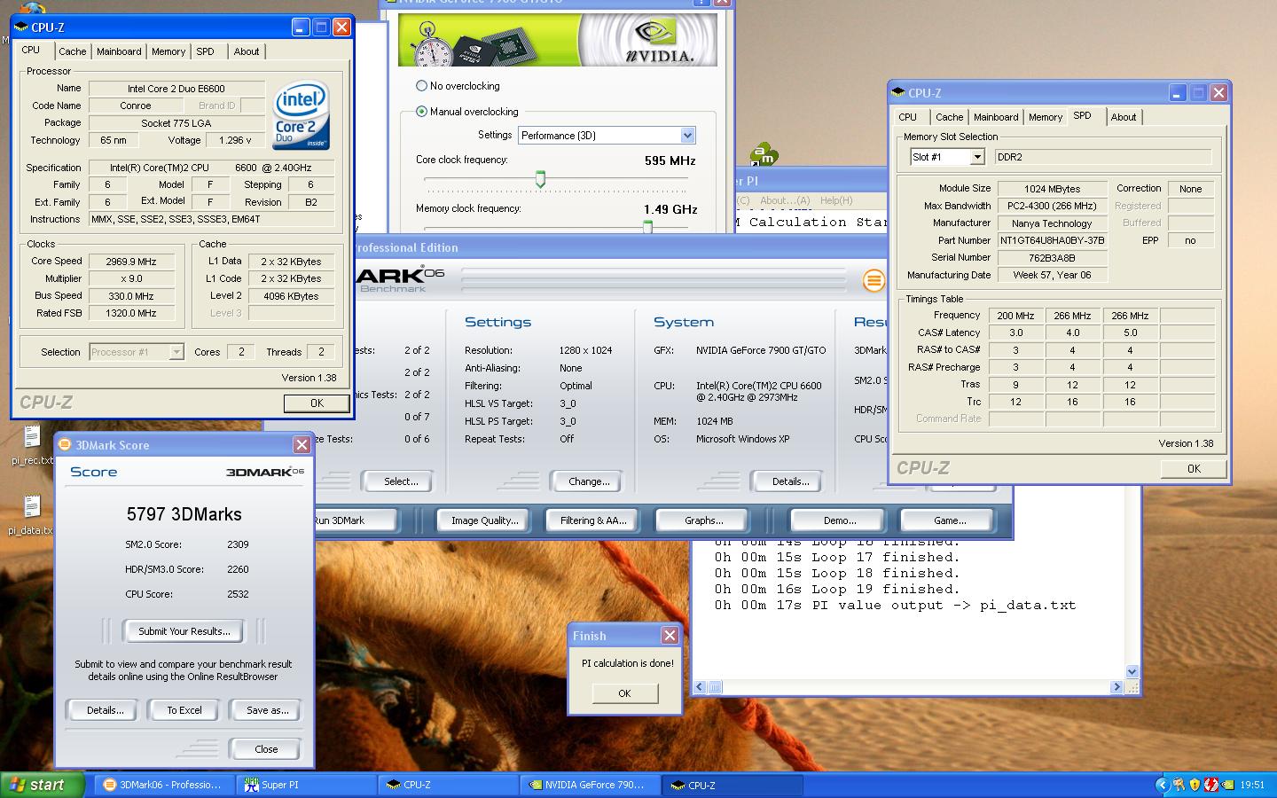Screen dimensions: 1277x798
Task: Click OK in the right CPU-Z SPD window
Action: point(1194,469)
